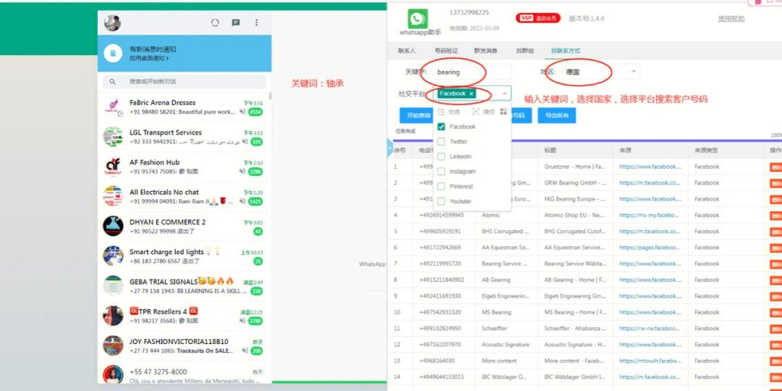Switch to the 找群组 tab
The image size is (782, 391).
click(x=525, y=51)
